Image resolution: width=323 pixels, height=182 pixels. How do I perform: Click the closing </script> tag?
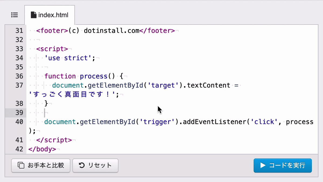pos(54,140)
